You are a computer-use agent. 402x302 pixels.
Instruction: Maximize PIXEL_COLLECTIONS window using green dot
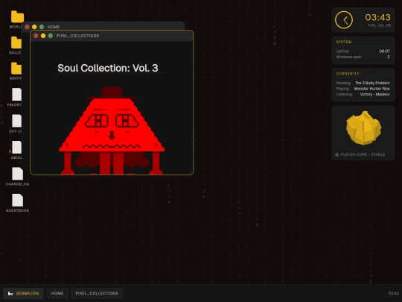tap(51, 36)
